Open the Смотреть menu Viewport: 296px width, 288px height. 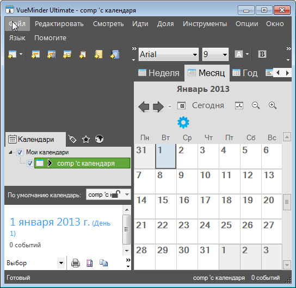click(x=108, y=24)
